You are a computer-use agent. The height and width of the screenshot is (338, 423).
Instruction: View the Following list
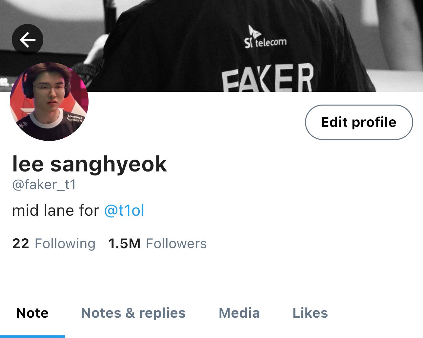[x=54, y=244]
